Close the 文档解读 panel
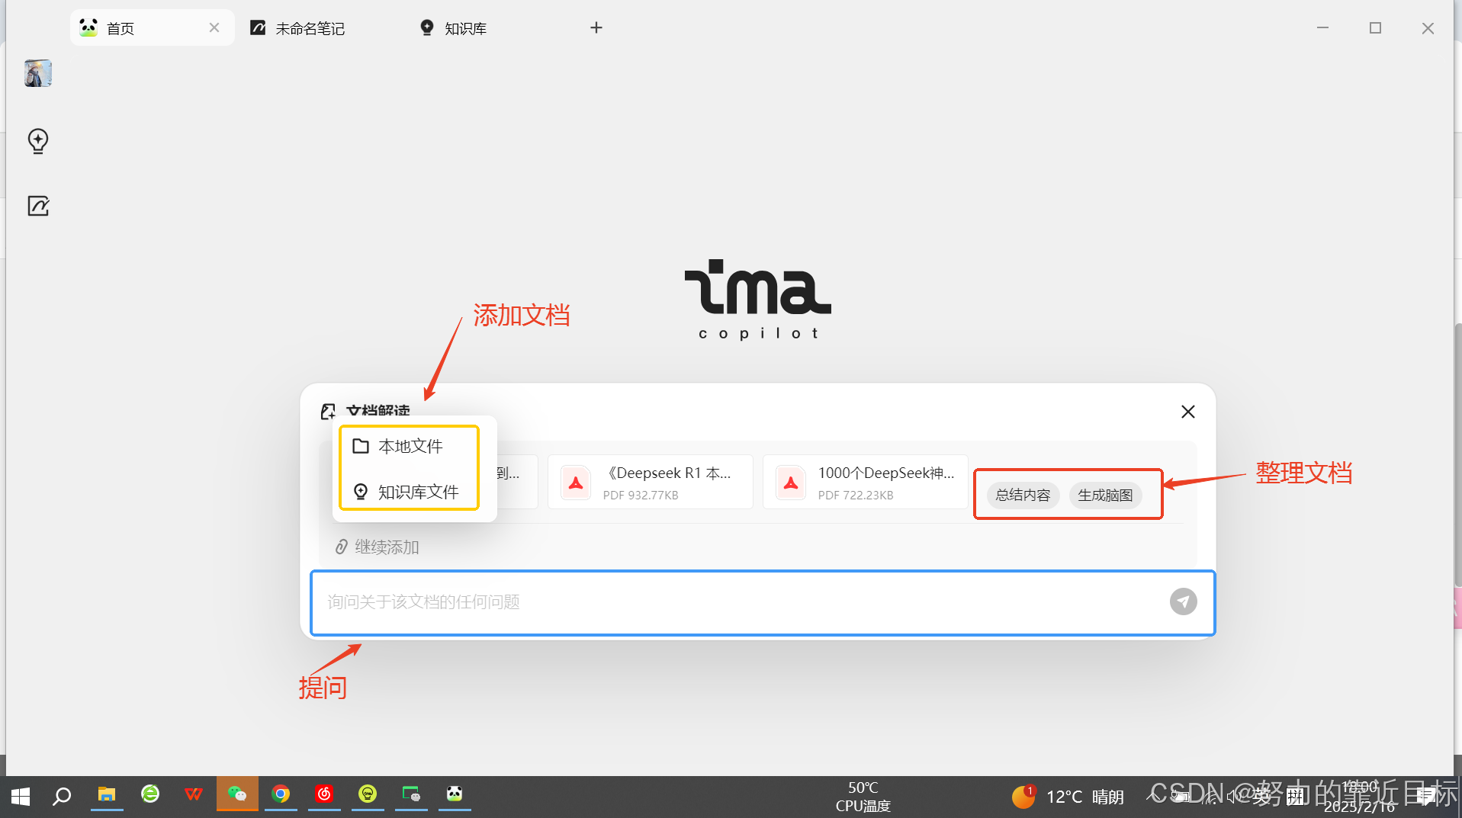1462x818 pixels. point(1187,412)
